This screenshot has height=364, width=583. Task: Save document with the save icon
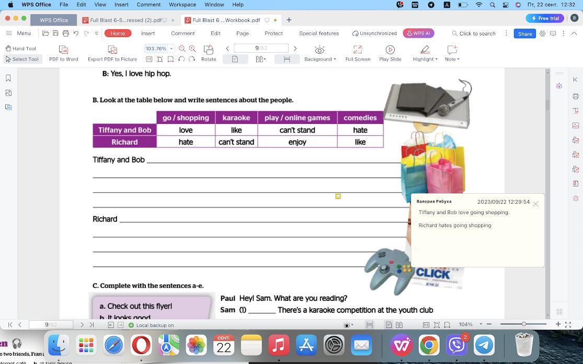(x=55, y=33)
